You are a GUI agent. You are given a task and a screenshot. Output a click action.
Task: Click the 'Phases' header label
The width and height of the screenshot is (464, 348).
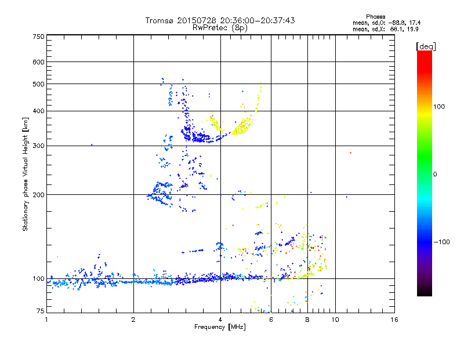pos(375,17)
